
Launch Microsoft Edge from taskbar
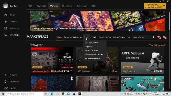coord(52,94)
